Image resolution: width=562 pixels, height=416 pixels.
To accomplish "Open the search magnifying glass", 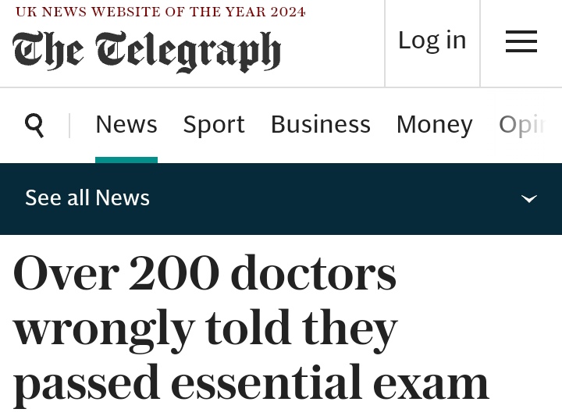I will point(34,125).
